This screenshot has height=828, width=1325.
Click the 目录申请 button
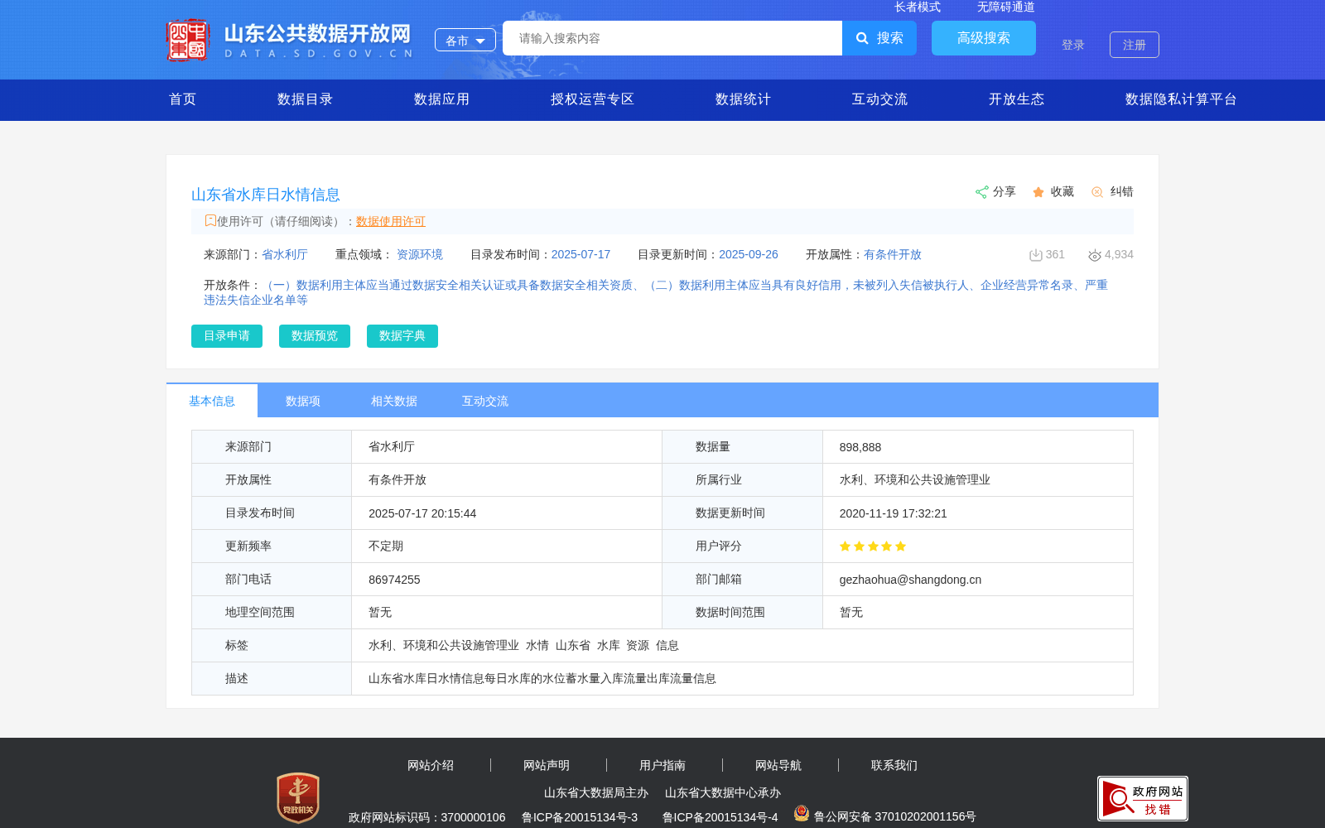pos(227,336)
